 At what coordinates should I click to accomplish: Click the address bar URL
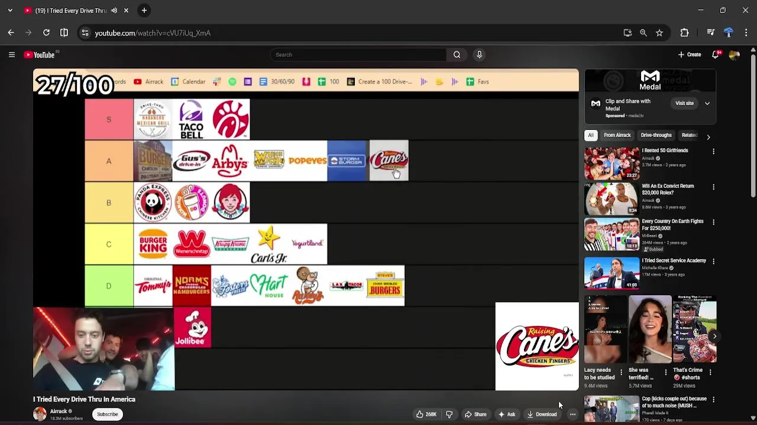(x=153, y=33)
